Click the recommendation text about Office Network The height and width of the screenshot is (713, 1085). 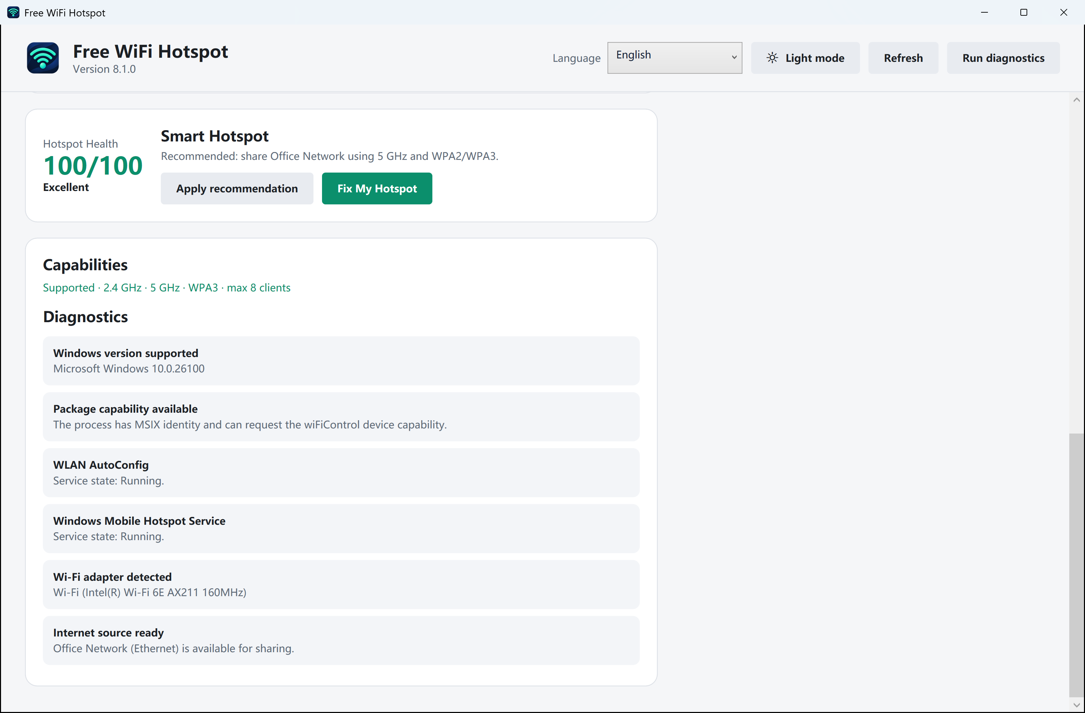tap(330, 156)
